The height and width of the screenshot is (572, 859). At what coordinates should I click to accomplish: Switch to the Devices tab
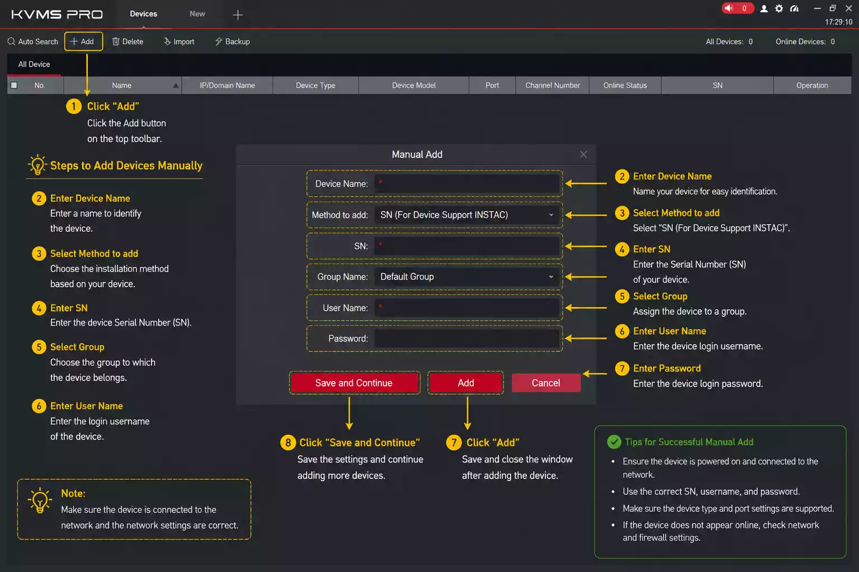[144, 14]
